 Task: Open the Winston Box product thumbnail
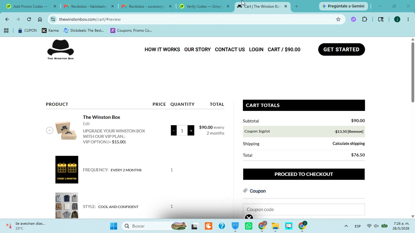(66, 130)
